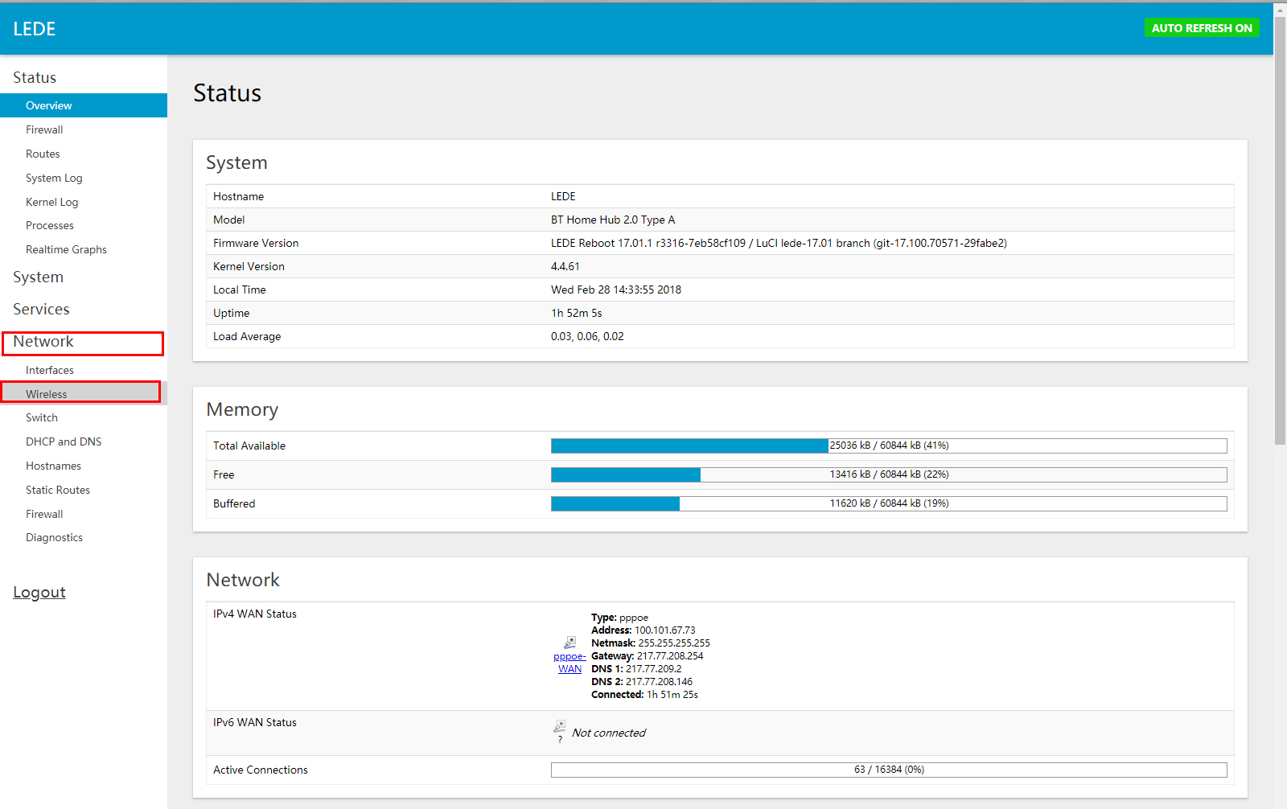Click the Total Available memory bar
The width and height of the screenshot is (1287, 809).
pos(888,446)
